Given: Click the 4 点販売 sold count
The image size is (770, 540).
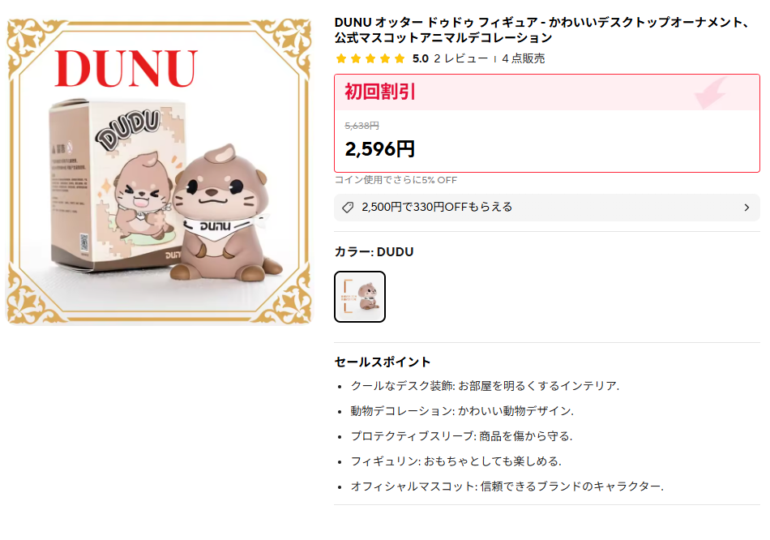Looking at the screenshot, I should click(x=524, y=58).
